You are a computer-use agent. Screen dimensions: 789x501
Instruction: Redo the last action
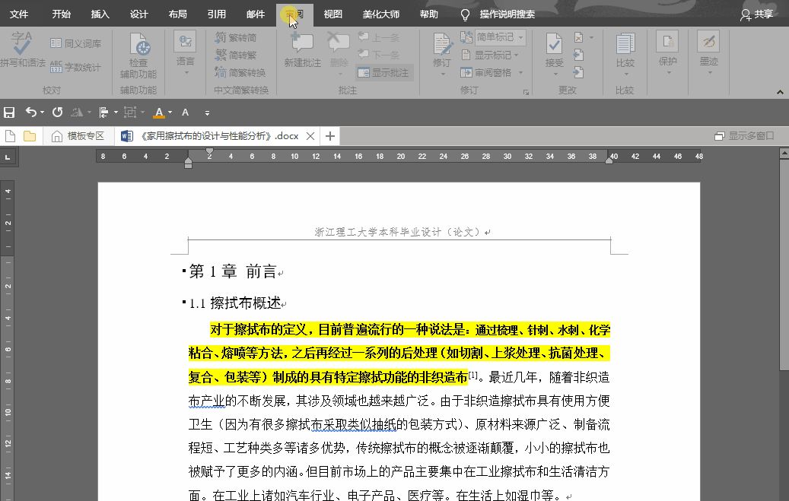coord(57,113)
